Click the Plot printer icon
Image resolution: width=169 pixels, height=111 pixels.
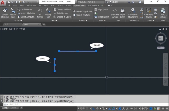24,2
